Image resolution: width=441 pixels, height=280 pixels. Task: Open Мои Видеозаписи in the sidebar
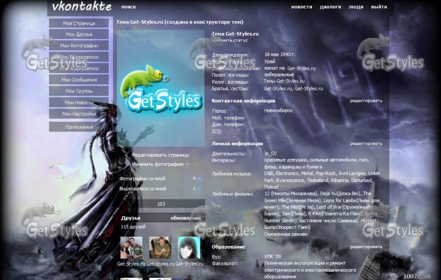[x=79, y=57]
